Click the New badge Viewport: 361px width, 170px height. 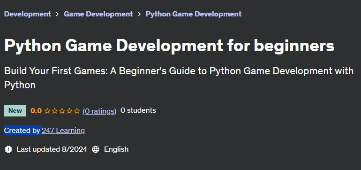(x=15, y=111)
